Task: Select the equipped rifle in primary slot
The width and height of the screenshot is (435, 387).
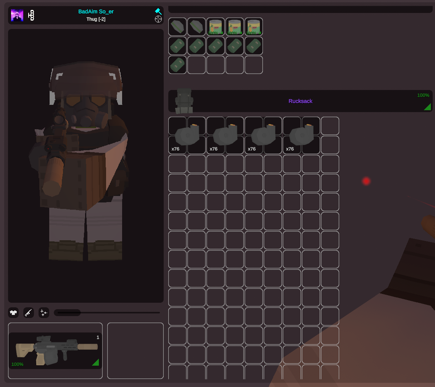Action: tap(55, 351)
